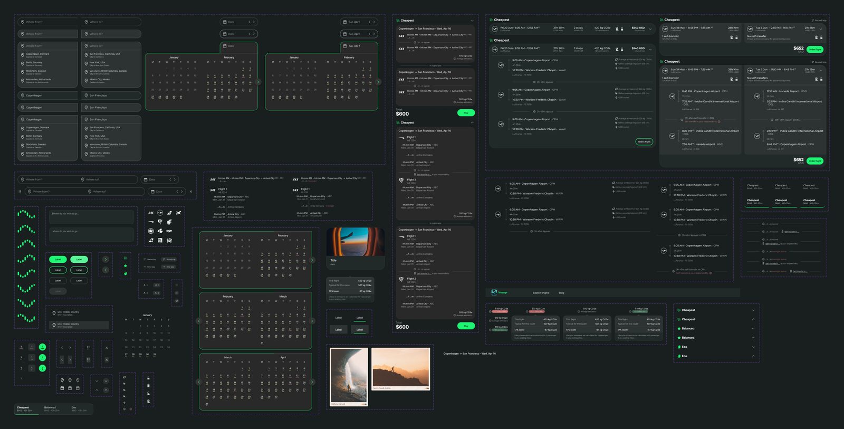844x429 pixels.
Task: Click '20h 40m layover in DEL' text
Action: click(787, 120)
